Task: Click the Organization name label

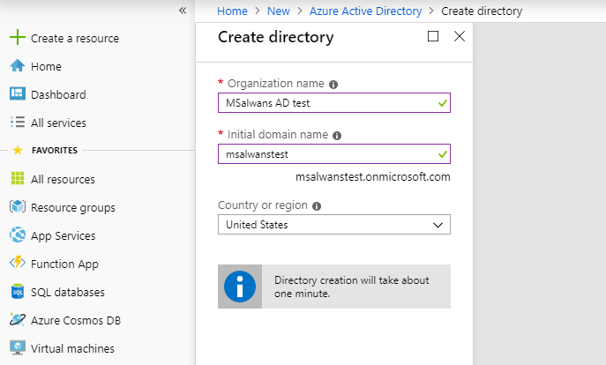Action: [x=275, y=84]
